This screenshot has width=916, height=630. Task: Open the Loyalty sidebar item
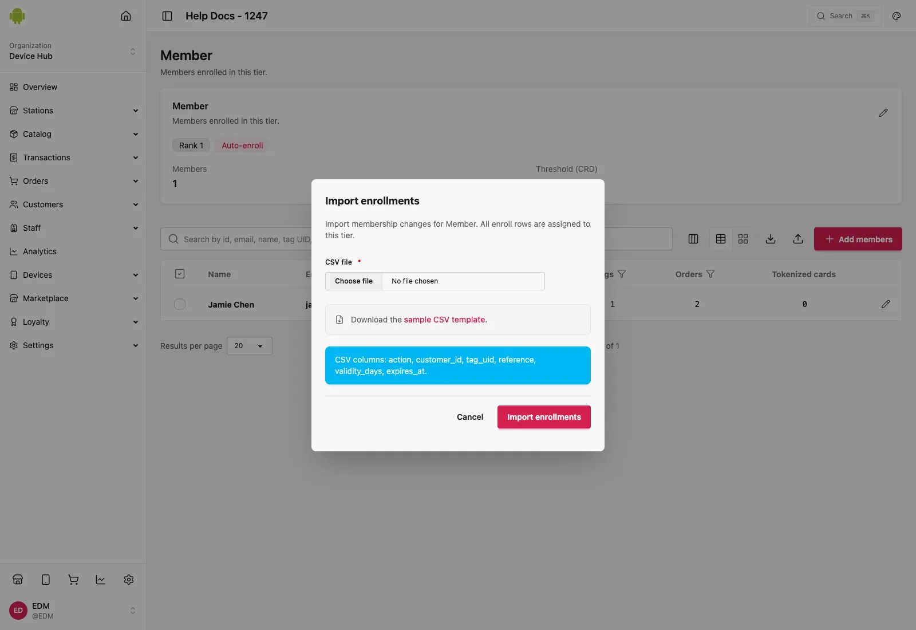[x=73, y=322]
